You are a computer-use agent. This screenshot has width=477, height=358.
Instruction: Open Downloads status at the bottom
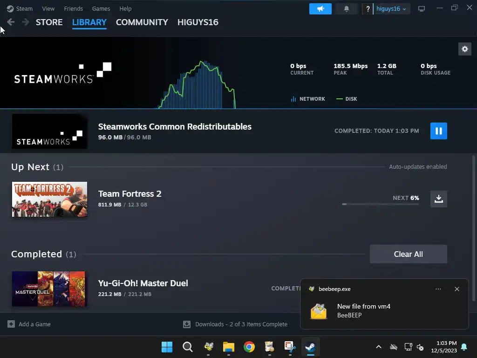click(x=235, y=324)
